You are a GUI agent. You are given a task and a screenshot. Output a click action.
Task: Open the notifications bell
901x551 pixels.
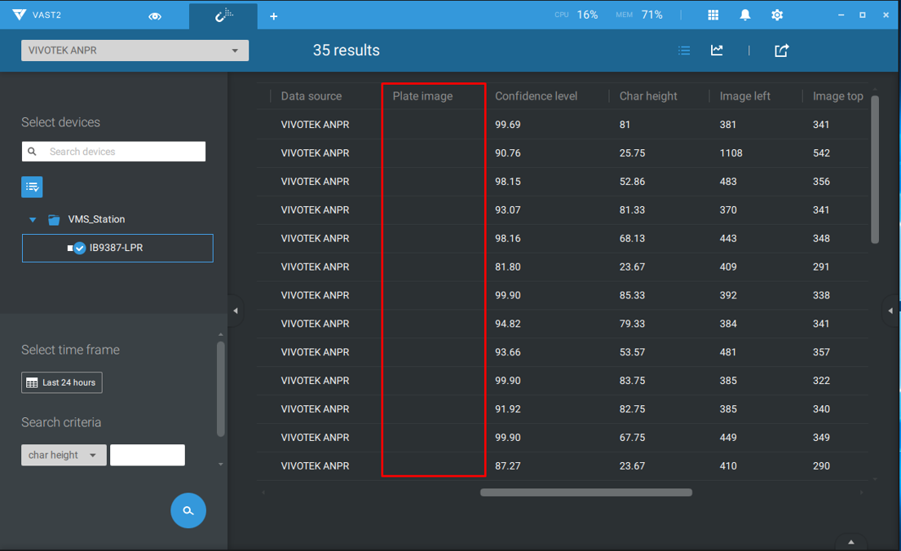(x=744, y=14)
